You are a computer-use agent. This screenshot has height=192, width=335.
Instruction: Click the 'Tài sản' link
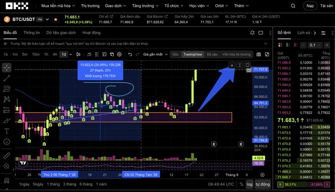tap(327, 6)
